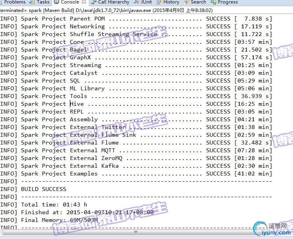Screen dimensions: 293x239
Task: Click the External ZeroMQ line
Action: 136,158
